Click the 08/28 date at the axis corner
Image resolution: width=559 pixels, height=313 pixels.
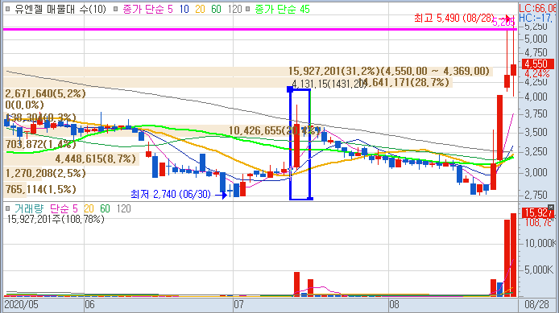[x=537, y=305]
